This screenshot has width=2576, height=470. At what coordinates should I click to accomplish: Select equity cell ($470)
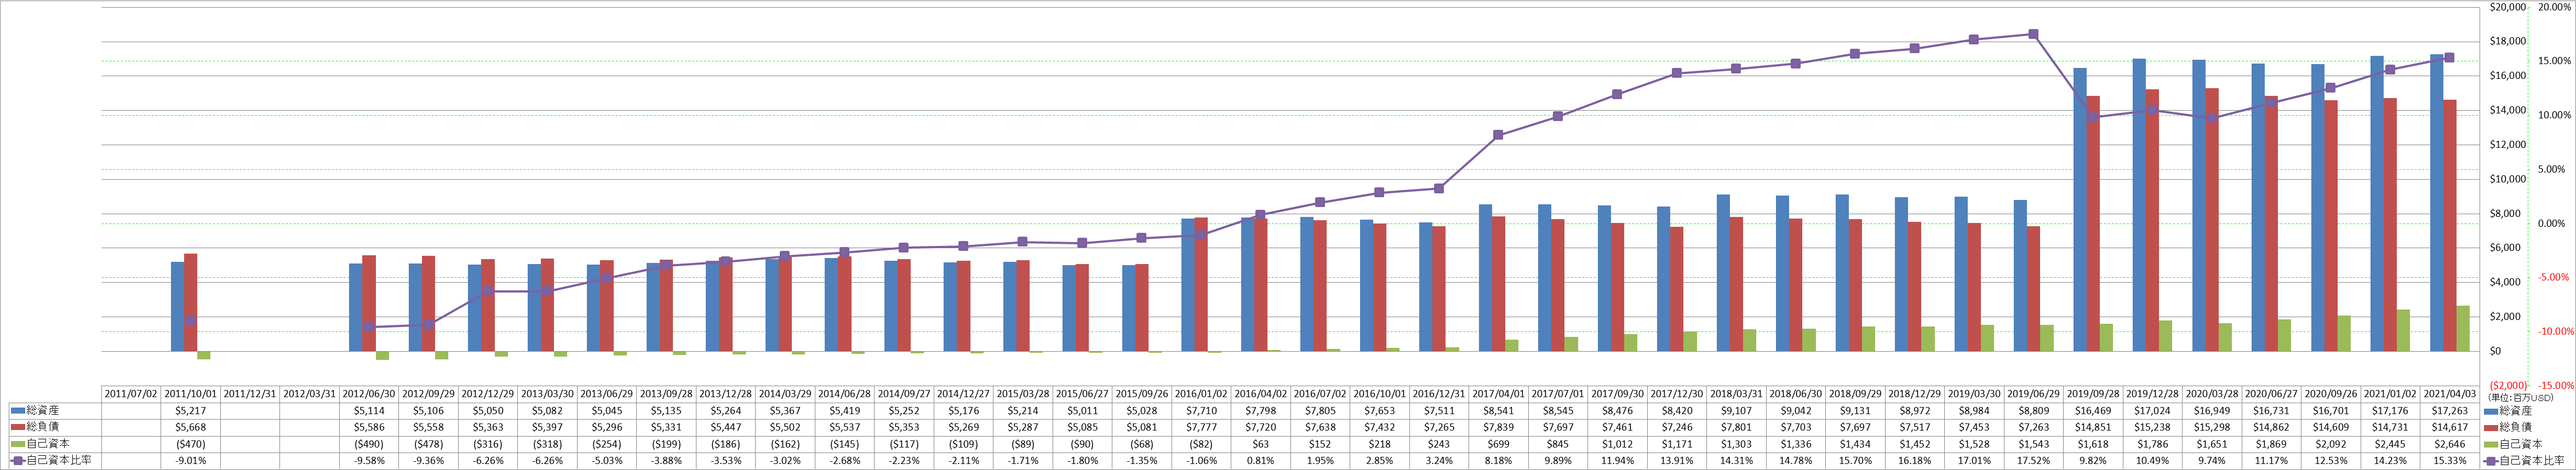(190, 444)
